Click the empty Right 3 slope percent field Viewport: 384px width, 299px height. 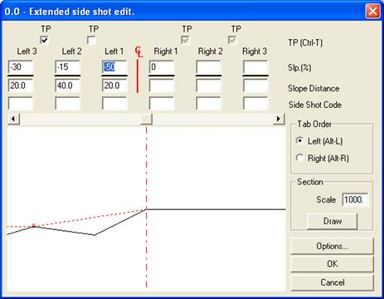(x=255, y=67)
